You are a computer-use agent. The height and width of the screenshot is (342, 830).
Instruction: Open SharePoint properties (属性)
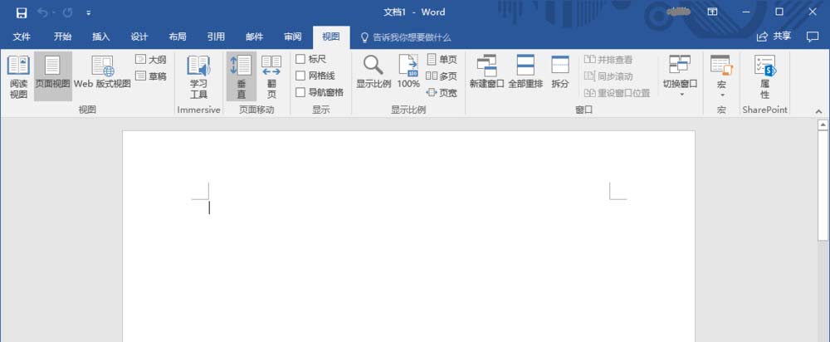click(764, 76)
